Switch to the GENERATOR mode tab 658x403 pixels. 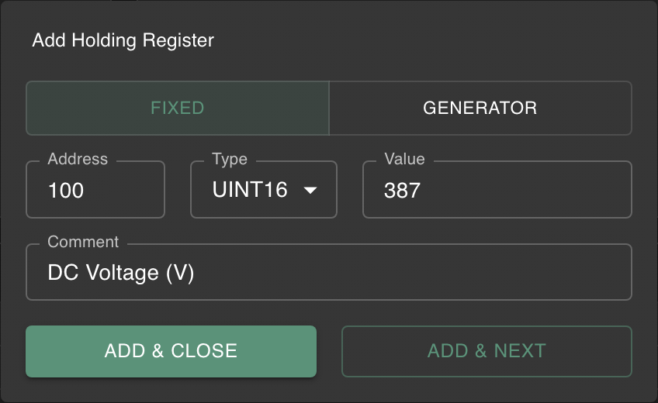[x=480, y=108]
